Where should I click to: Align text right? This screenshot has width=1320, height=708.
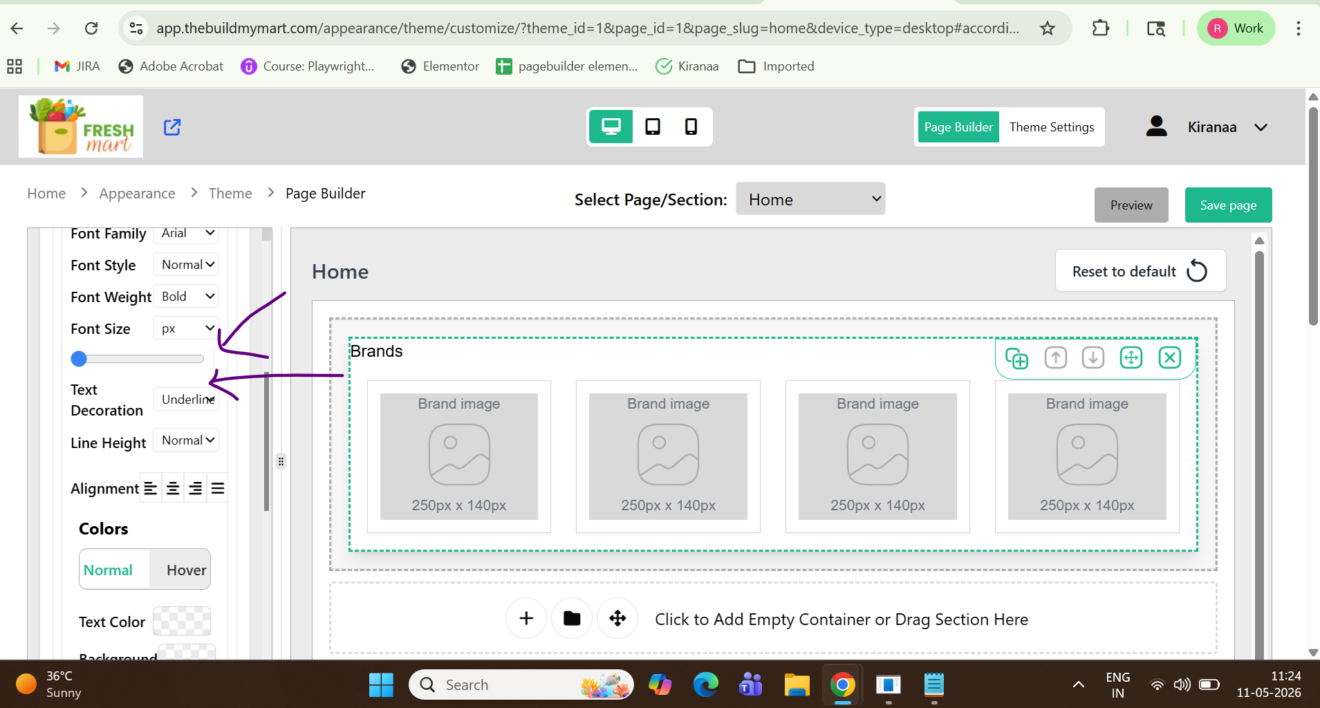tap(196, 489)
